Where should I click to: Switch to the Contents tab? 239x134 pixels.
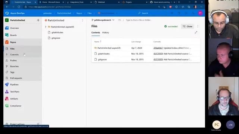[96, 32]
